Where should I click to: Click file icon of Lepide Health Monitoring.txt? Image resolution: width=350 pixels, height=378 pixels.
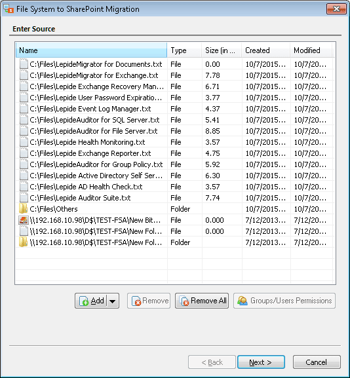[x=24, y=142]
